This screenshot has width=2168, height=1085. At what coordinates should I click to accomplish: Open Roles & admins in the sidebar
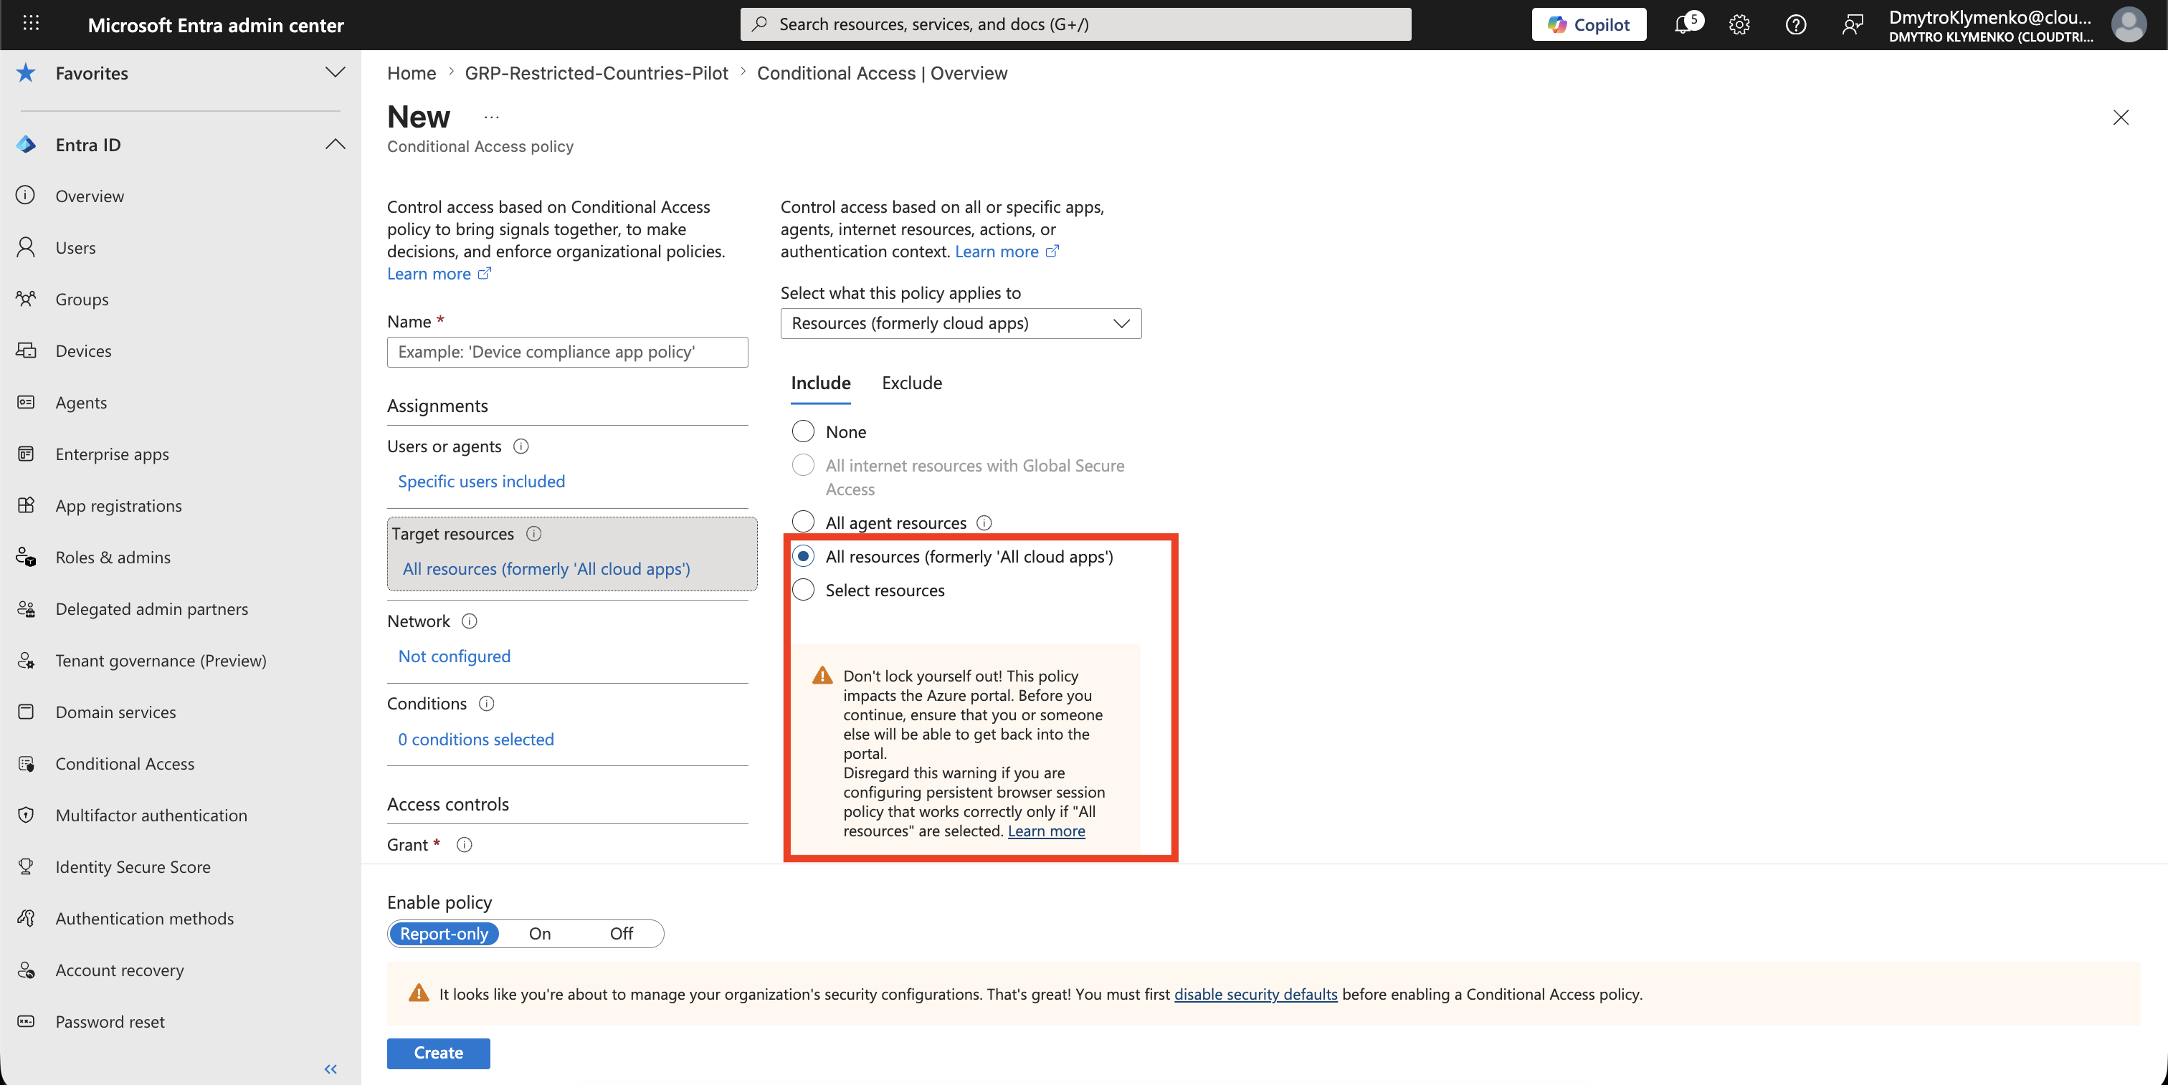(x=113, y=557)
